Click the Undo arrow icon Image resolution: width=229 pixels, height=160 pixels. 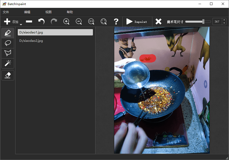tap(41, 22)
